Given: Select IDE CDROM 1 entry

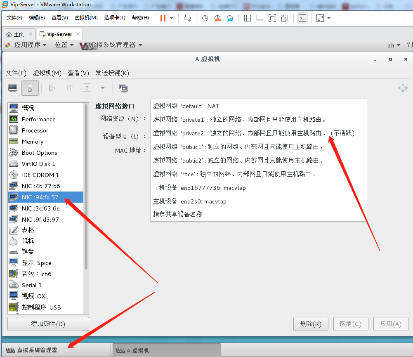Looking at the screenshot, I should click(x=46, y=175).
